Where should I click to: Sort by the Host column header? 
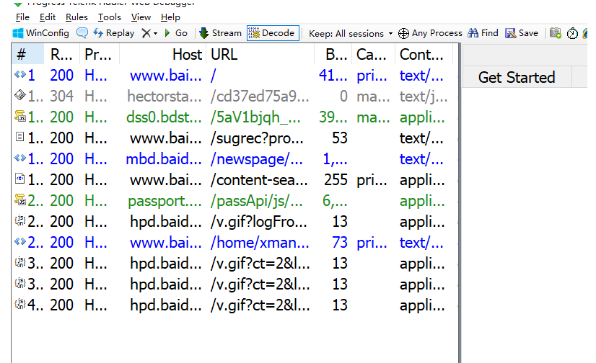[x=162, y=55]
